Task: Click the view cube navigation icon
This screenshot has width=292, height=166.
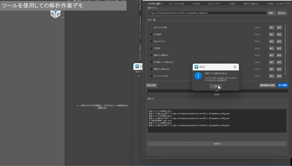Action: click(x=55, y=14)
